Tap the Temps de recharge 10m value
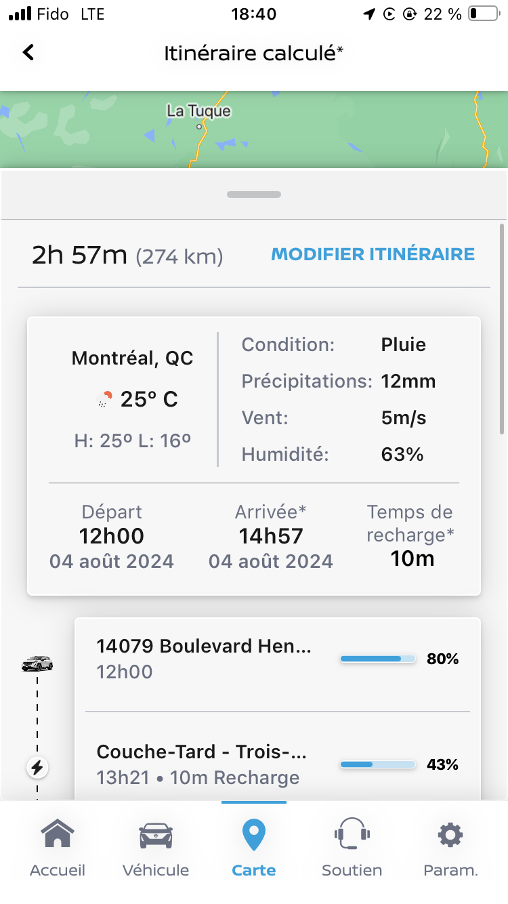 pos(412,559)
